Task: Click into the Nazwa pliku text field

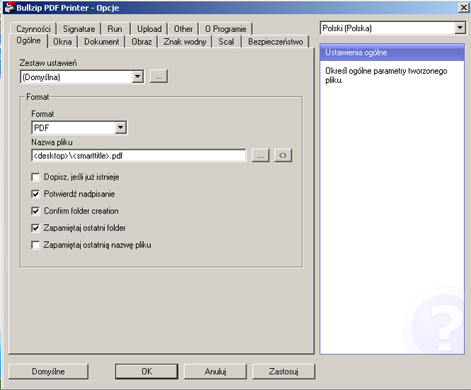Action: [x=139, y=156]
